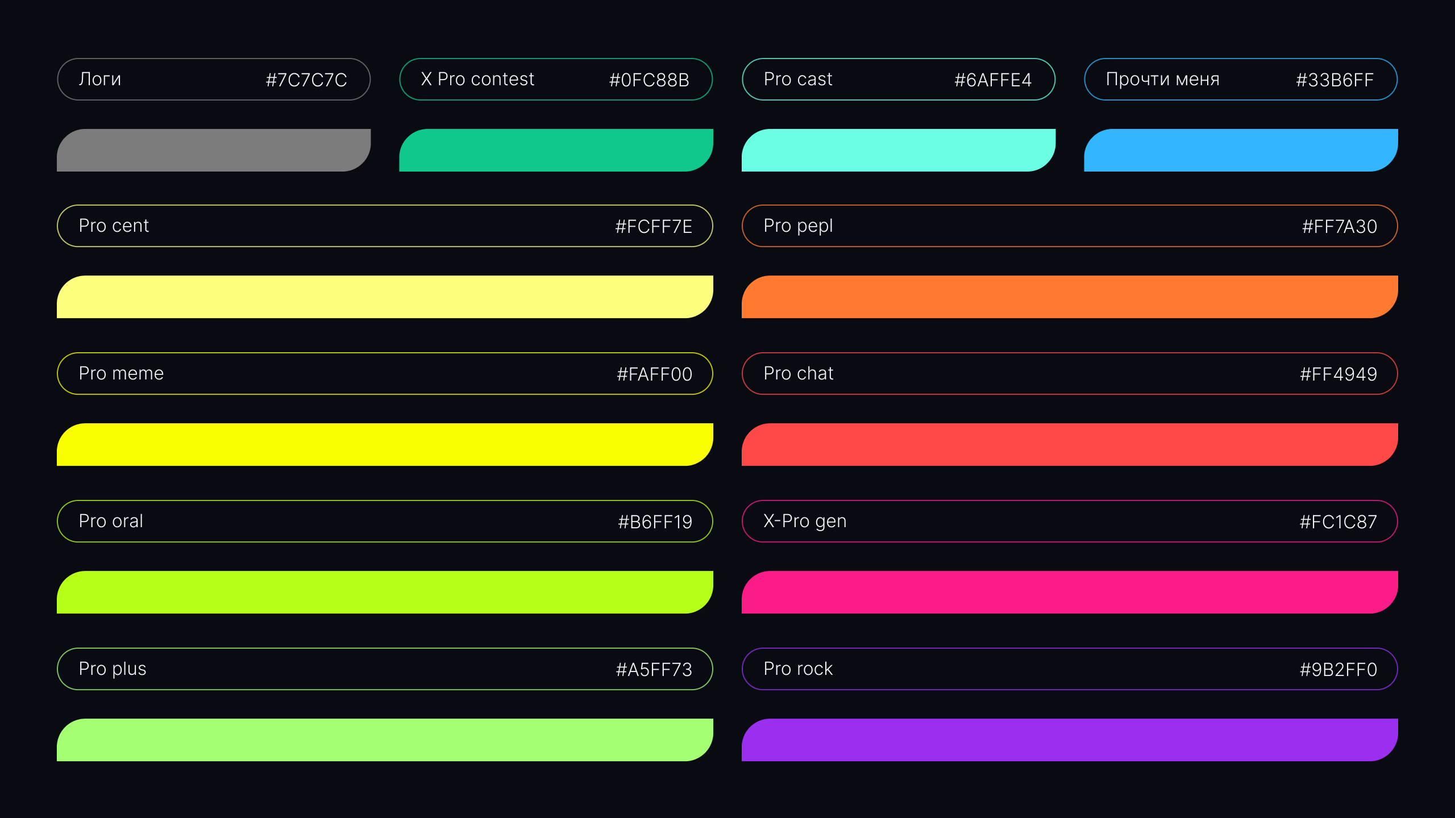Click the light green #A5FF73 swatch

click(x=385, y=740)
